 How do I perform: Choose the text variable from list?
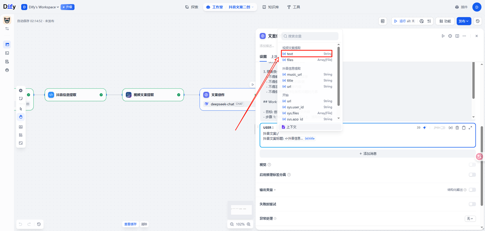tap(307, 54)
